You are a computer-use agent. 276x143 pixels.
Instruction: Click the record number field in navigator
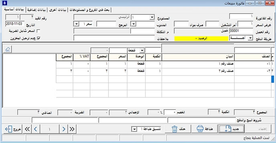50,129
